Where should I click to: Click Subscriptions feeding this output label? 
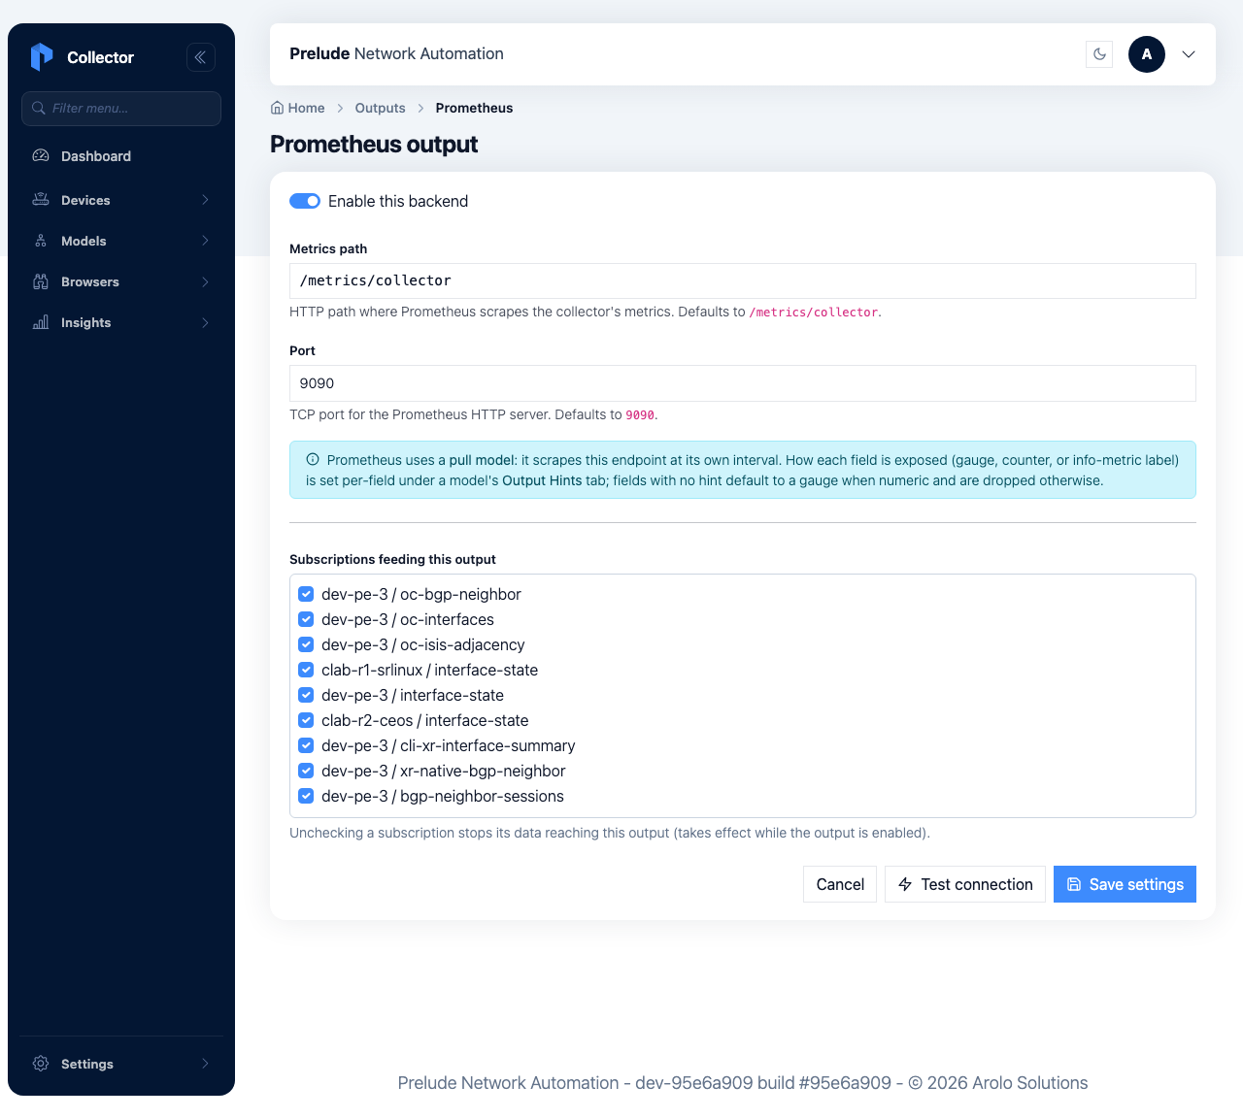[392, 559]
